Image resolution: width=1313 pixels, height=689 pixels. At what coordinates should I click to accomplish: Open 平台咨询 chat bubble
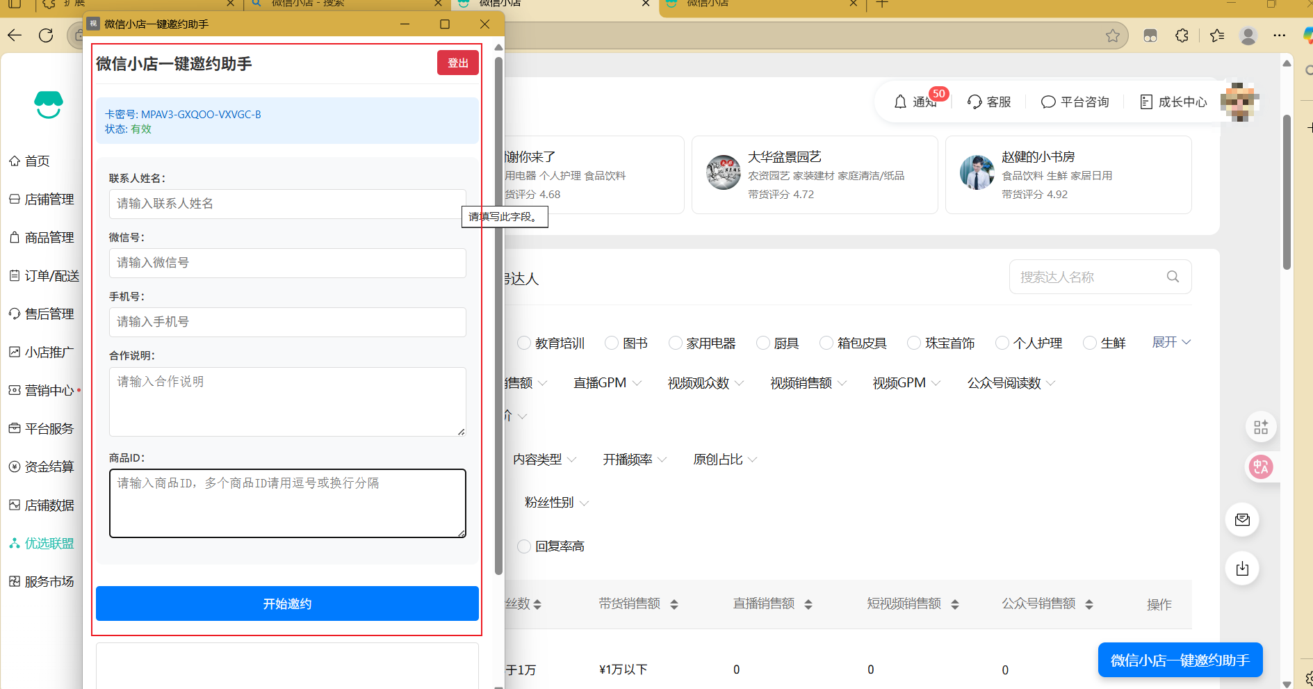1075,102
